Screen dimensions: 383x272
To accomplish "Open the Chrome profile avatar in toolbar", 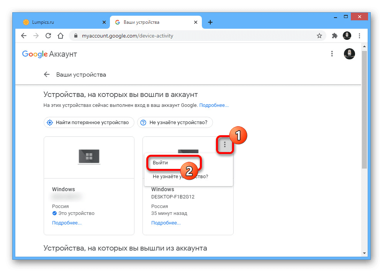I will click(x=347, y=36).
